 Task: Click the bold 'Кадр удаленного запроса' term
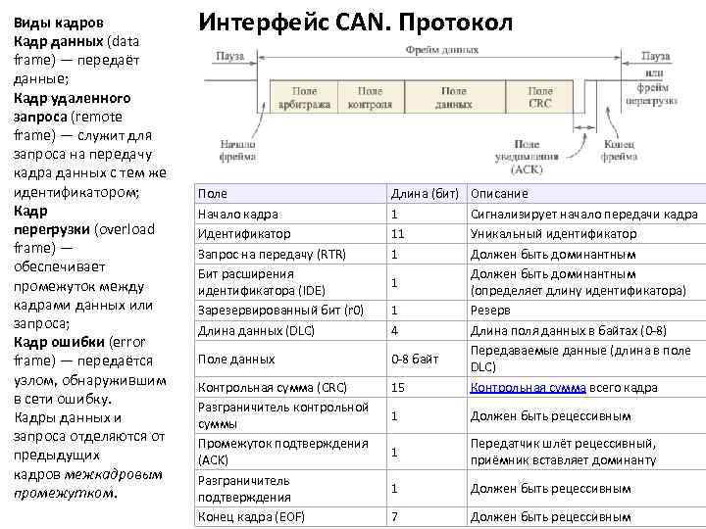tap(72, 107)
